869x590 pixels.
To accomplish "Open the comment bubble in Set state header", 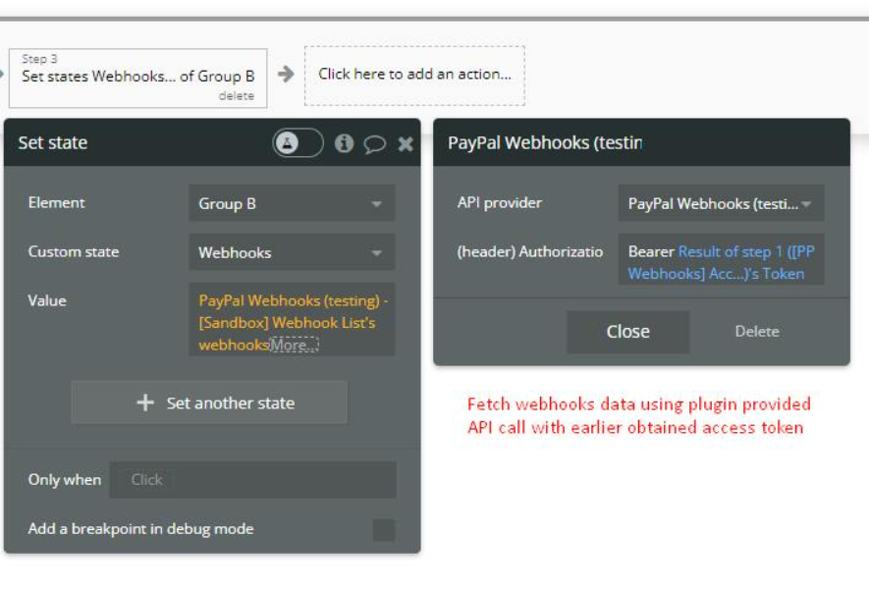I will pos(375,144).
